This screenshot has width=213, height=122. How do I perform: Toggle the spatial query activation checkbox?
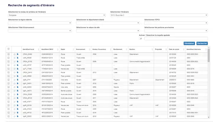141,38
